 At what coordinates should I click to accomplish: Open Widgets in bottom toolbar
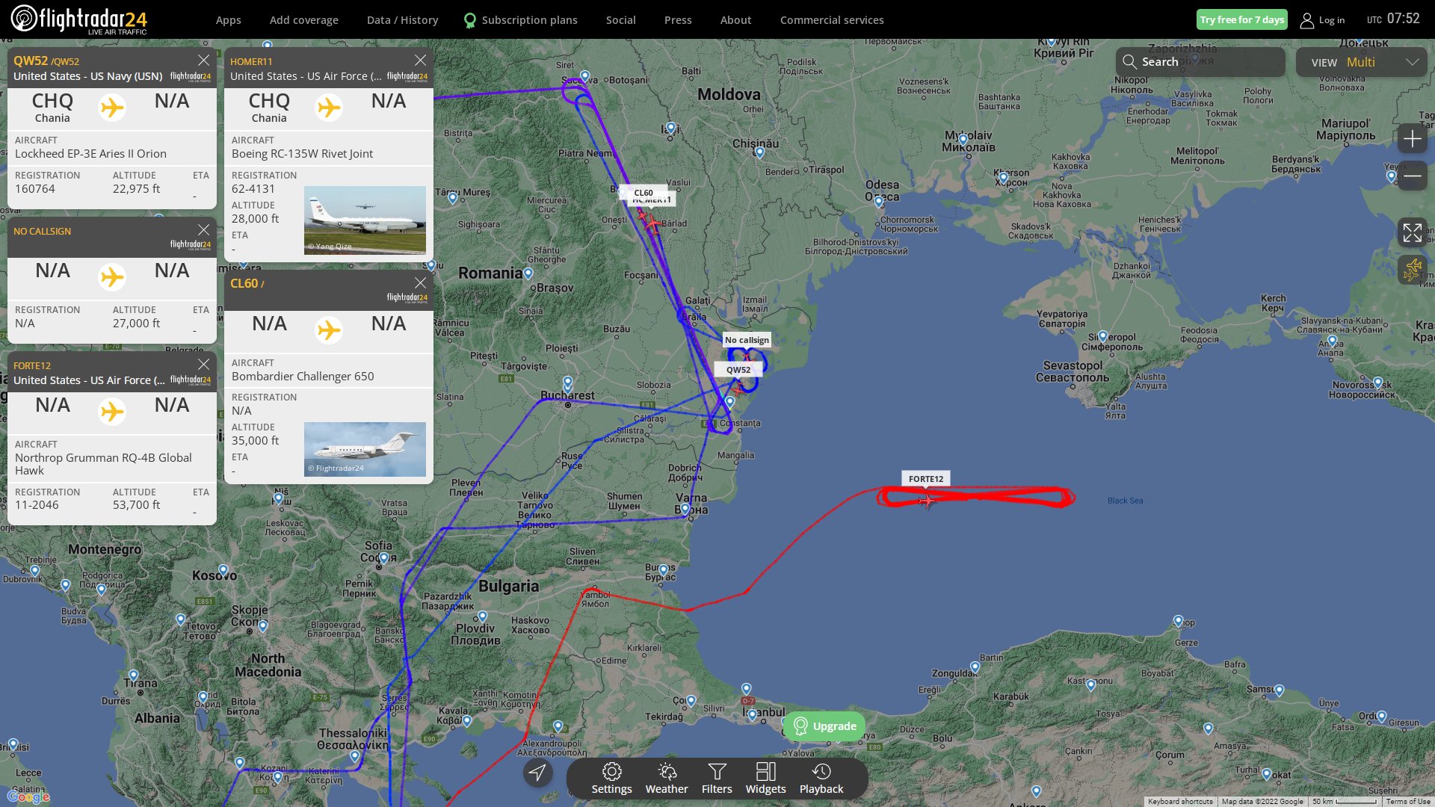point(765,778)
